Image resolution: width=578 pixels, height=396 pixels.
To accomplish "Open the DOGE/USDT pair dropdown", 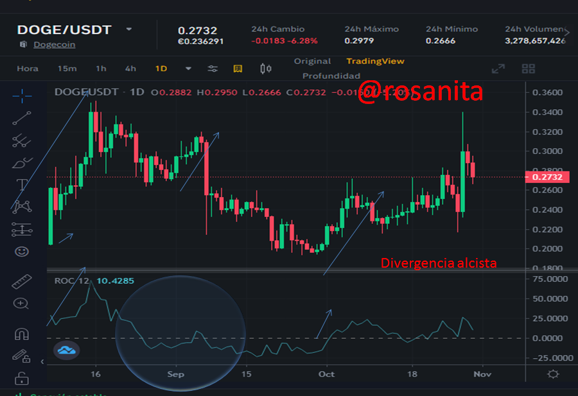I will coord(128,29).
